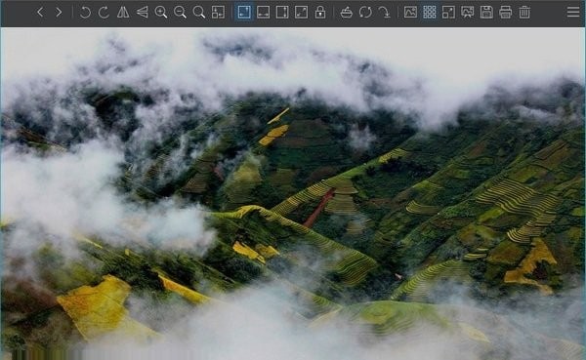Rotate the image counterclockwise
This screenshot has height=360, width=586.
[x=85, y=13]
